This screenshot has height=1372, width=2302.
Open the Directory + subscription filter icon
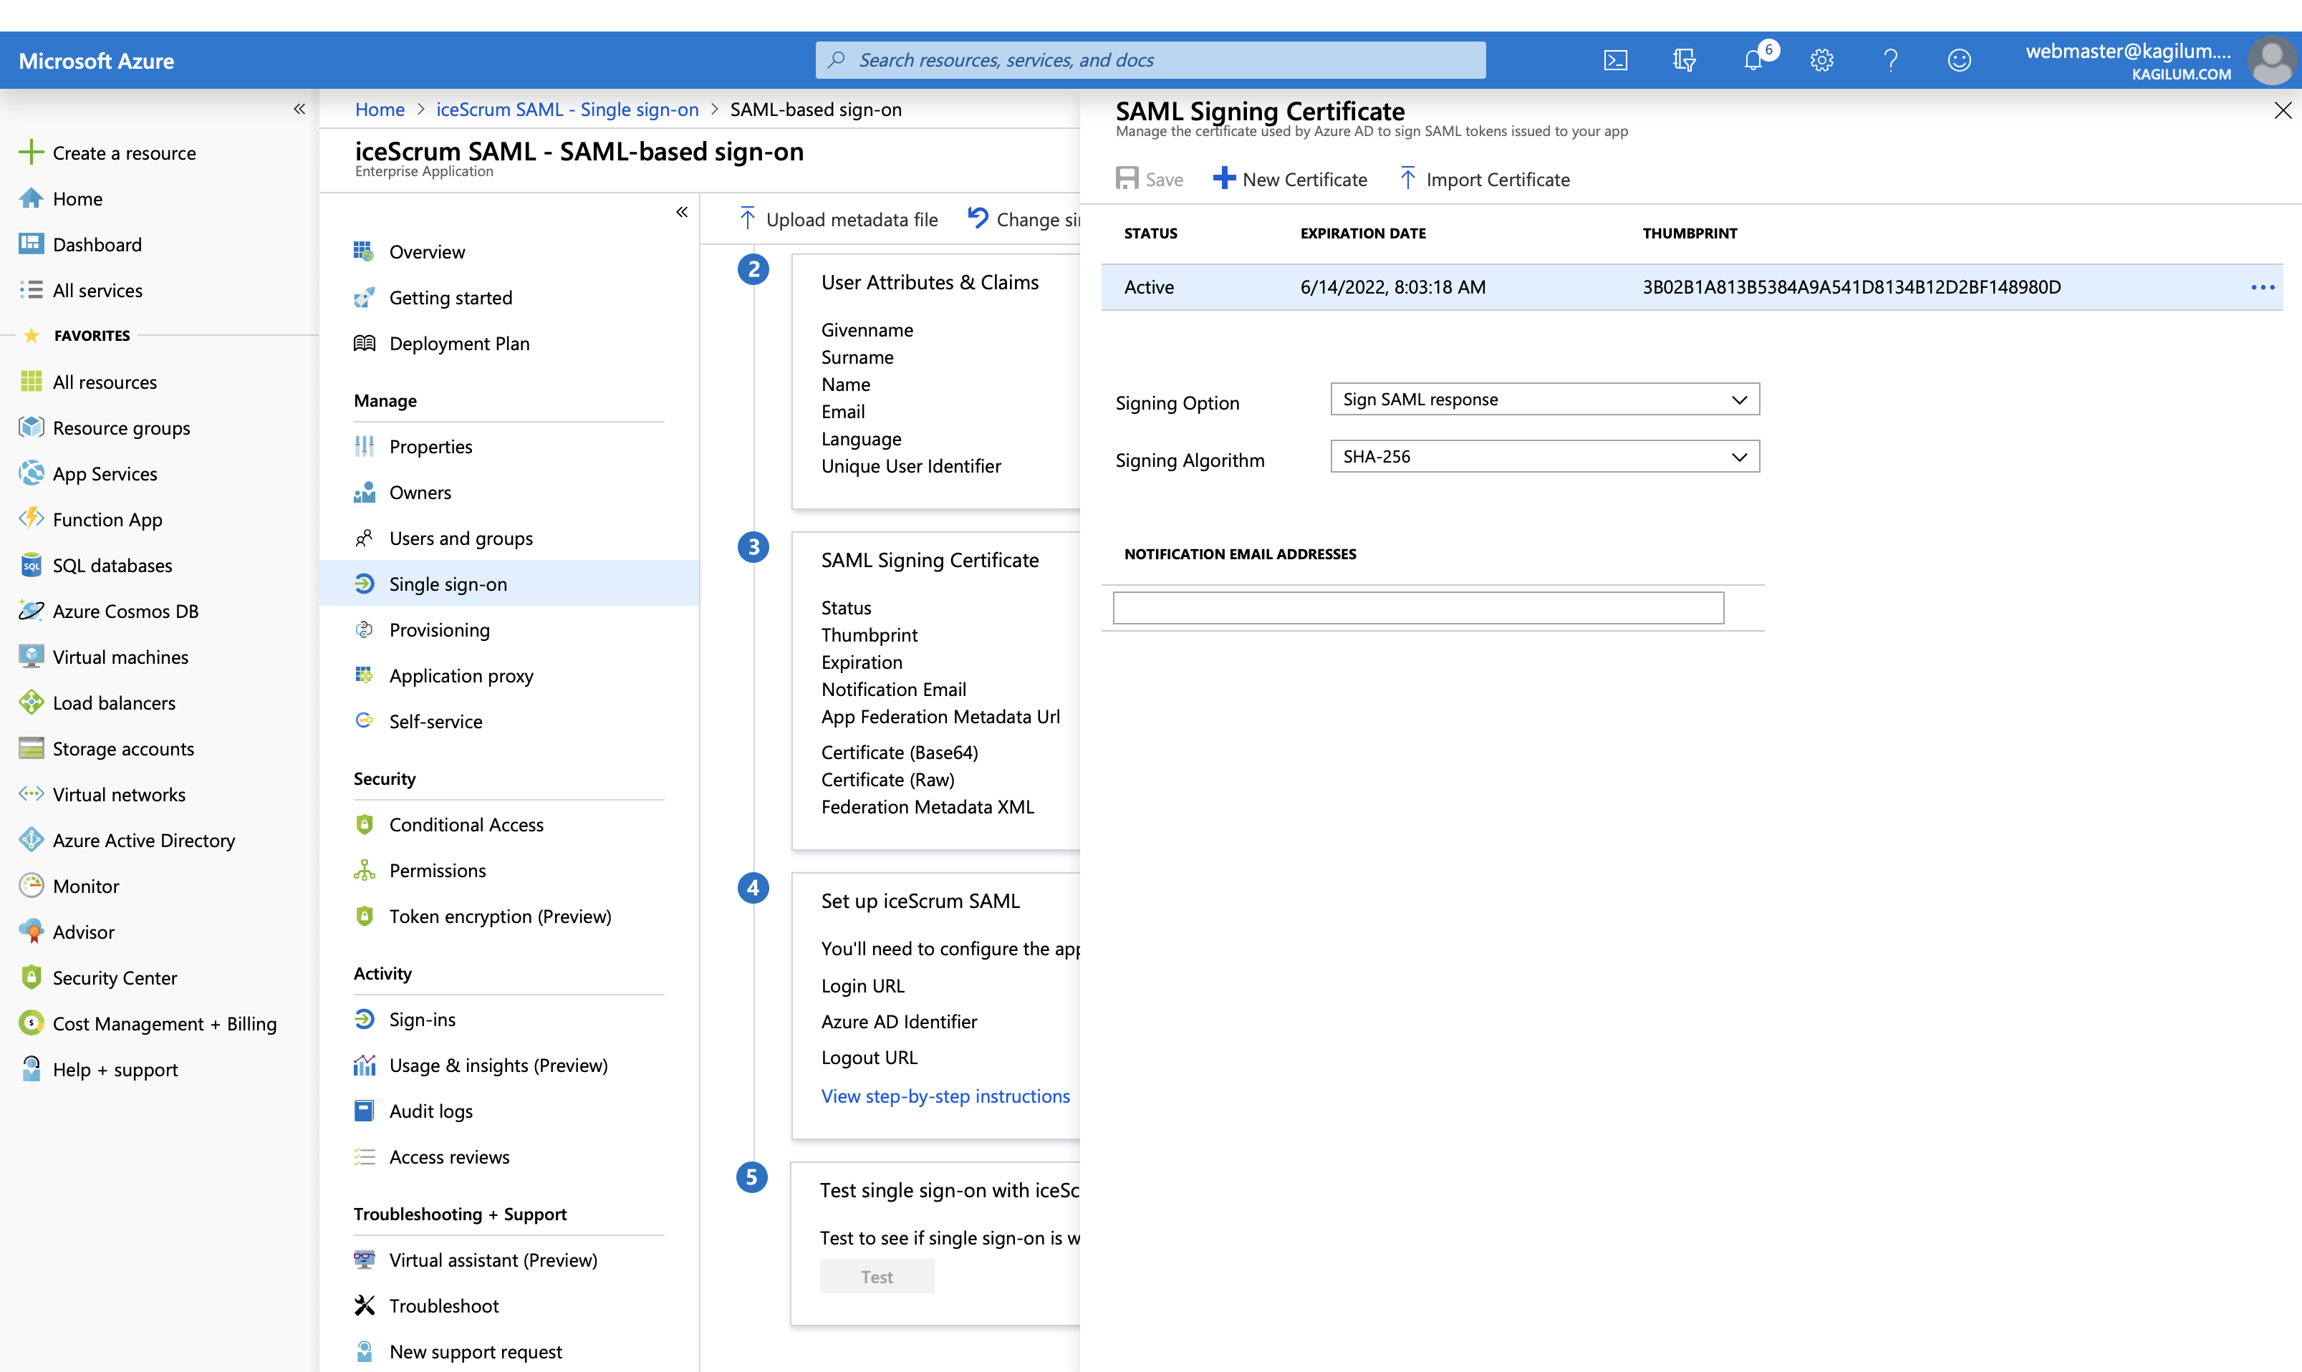coord(1683,60)
